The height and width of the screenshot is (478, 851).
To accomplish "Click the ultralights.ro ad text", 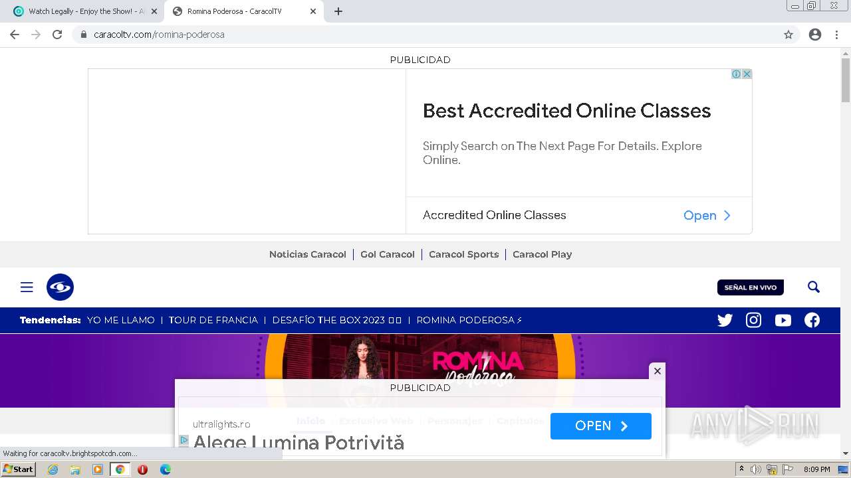I will (x=221, y=424).
